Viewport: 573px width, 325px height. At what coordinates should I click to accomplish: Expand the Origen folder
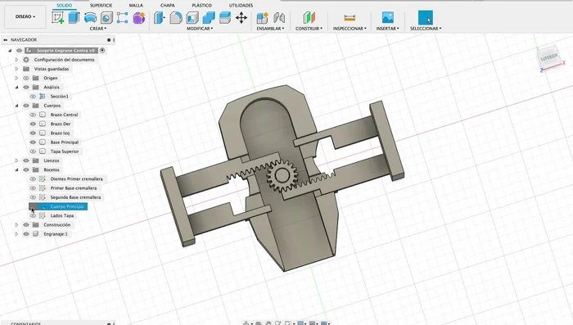[x=16, y=78]
